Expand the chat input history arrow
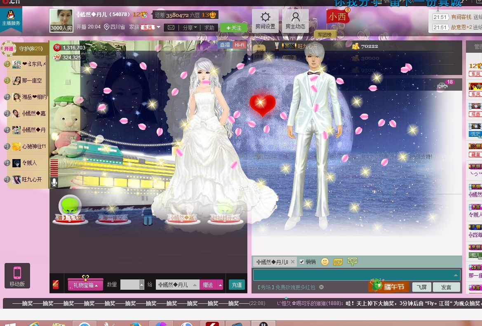The width and height of the screenshot is (482, 326). coord(456,275)
